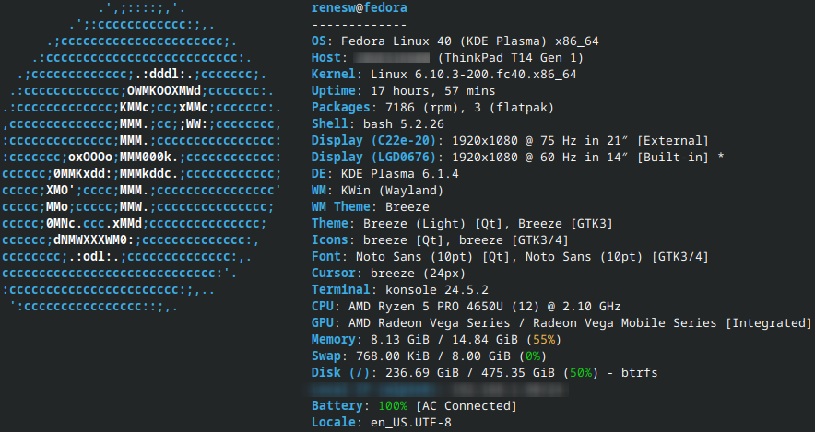Click the OS line 'Fedora Linux 40'
Viewport: 815px width, 432px height.
(x=455, y=41)
